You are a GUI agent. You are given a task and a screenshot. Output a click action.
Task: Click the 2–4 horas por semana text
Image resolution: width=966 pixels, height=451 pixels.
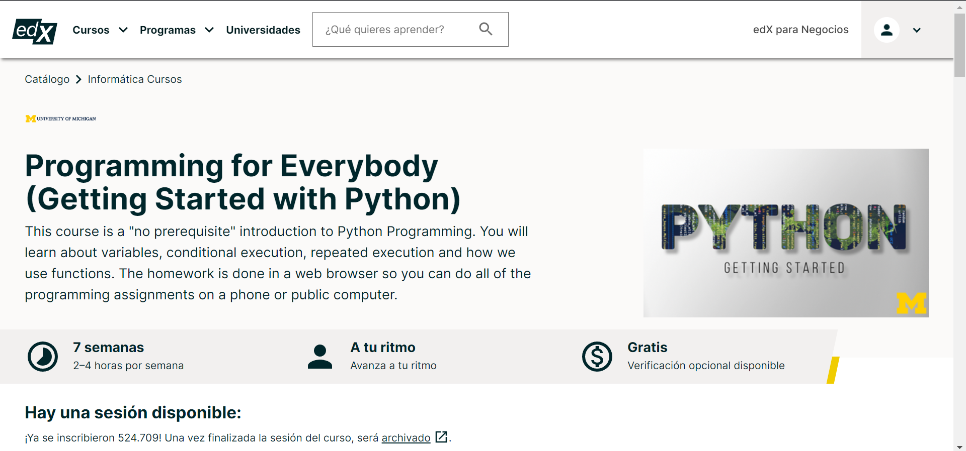(x=128, y=366)
